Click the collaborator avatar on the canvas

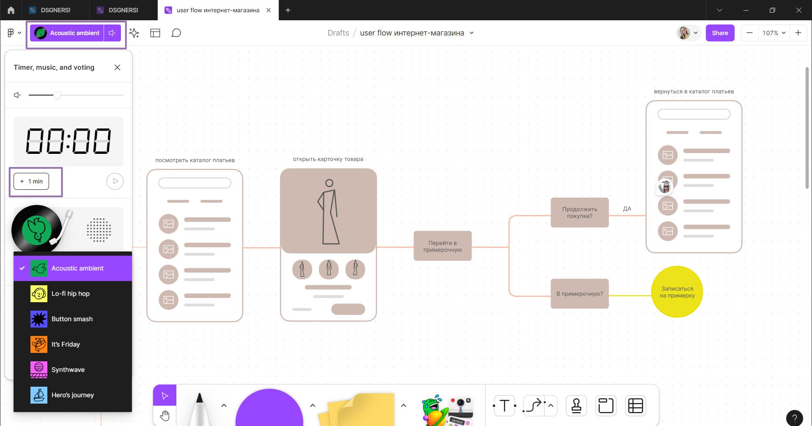click(665, 187)
